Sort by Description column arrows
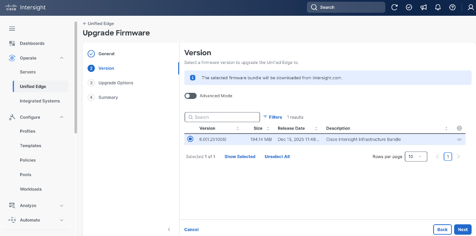476x236 pixels. 446,128
